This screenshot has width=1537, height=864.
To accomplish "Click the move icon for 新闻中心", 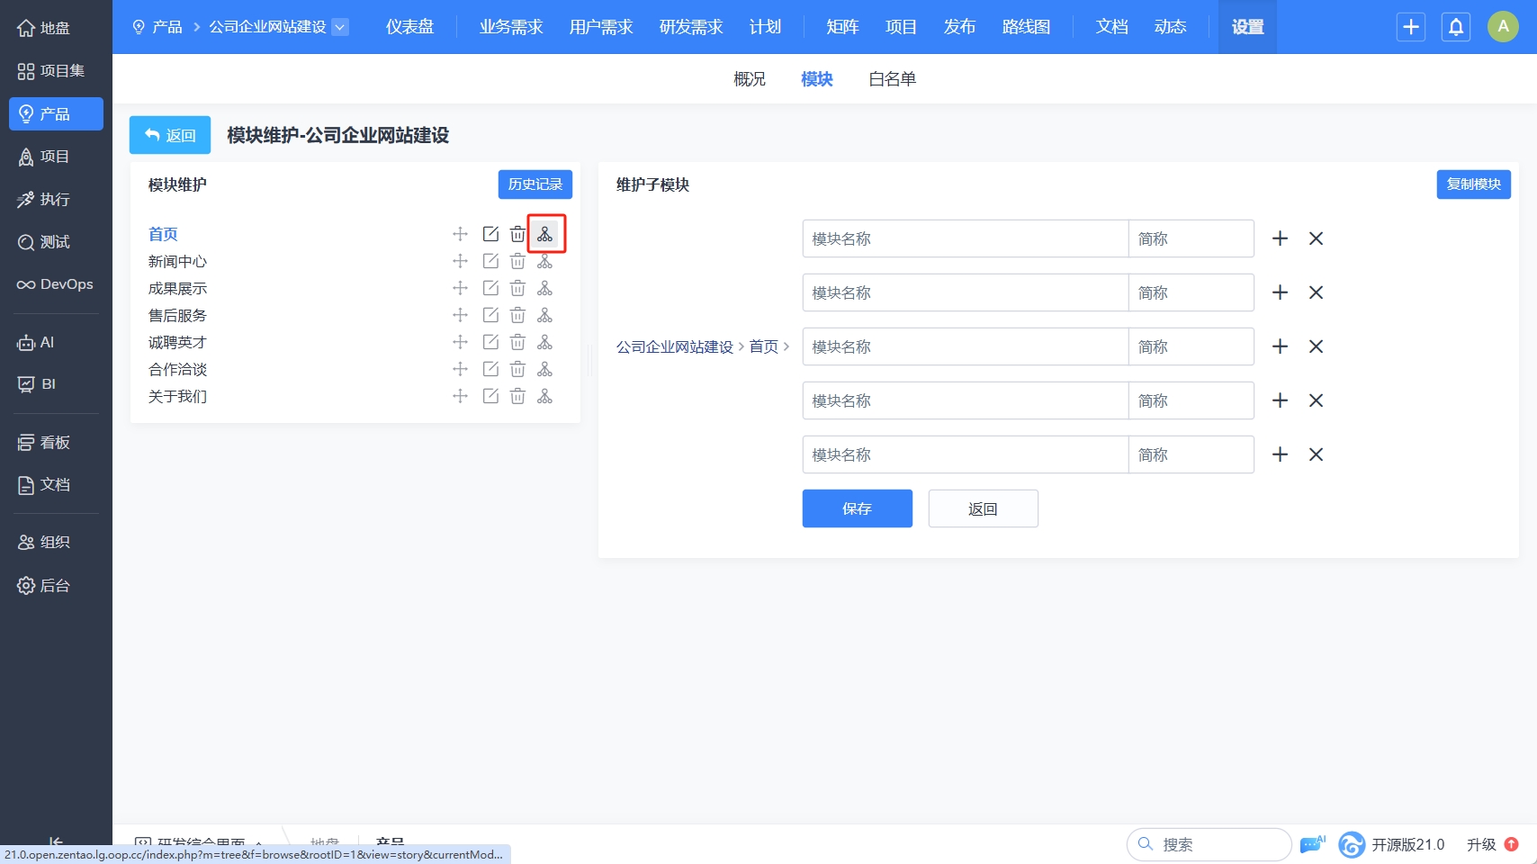I will coord(460,261).
